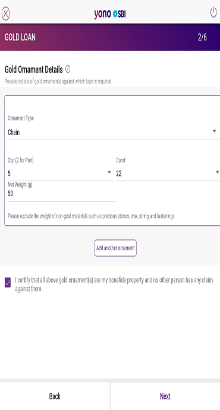Expand the Carat dropdown arrow
The image size is (220, 410).
[217, 172]
